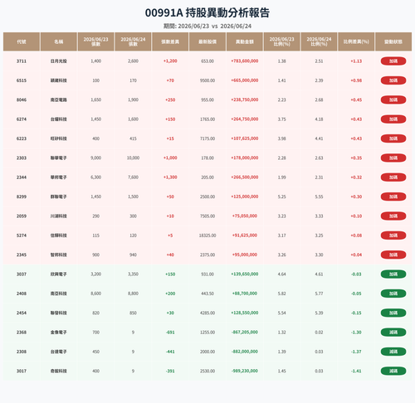This screenshot has height=403, width=415.
Task: Select stock code 6515
Action: [x=22, y=80]
